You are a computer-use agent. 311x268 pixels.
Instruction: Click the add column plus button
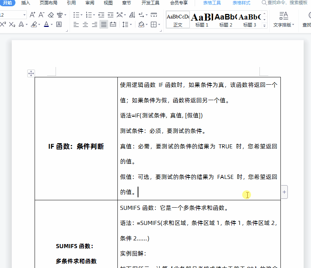click(284, 192)
